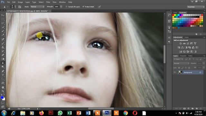Toggle the pressure for size button
The height and width of the screenshot is (116, 206).
tap(99, 7)
